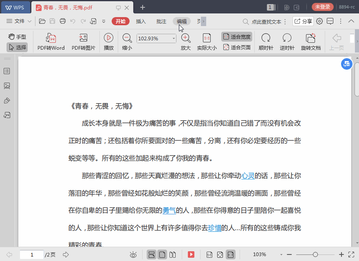The width and height of the screenshot is (359, 261).
Task: Toggle 适合页面 fit page mode
Action: [237, 47]
